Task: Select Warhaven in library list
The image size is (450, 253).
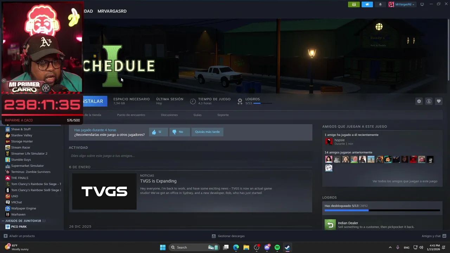Action: (18, 214)
